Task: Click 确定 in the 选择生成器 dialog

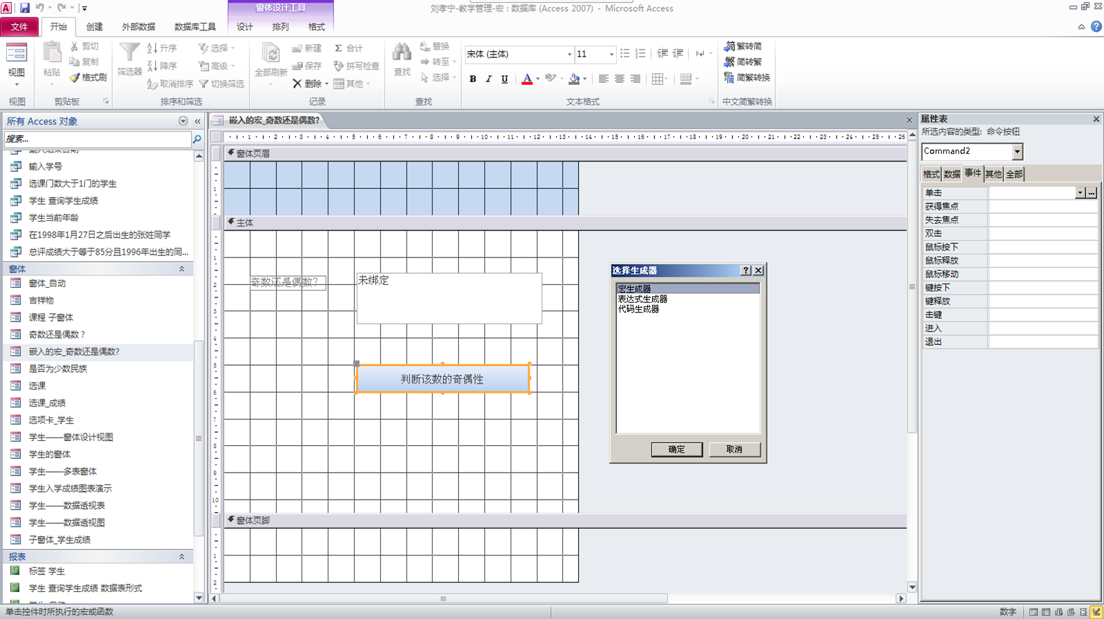Action: pyautogui.click(x=677, y=449)
